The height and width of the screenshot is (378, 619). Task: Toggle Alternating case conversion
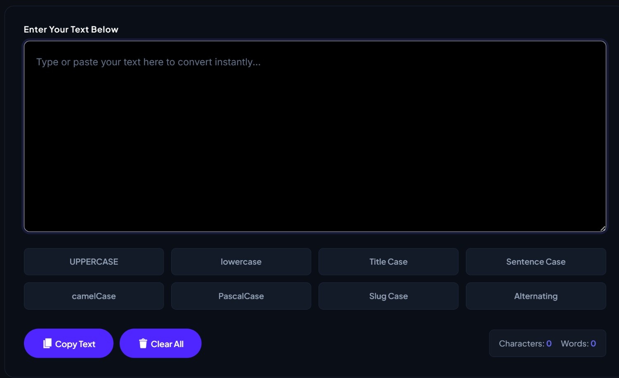pos(536,296)
